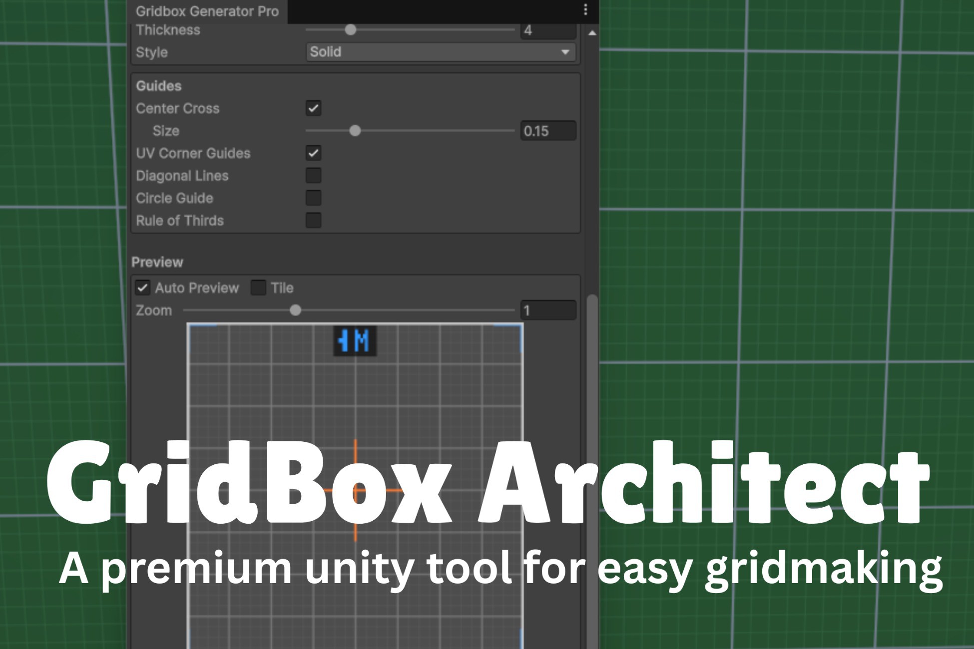The width and height of the screenshot is (974, 649).
Task: Click the Style dropdown arrow
Action: click(565, 52)
